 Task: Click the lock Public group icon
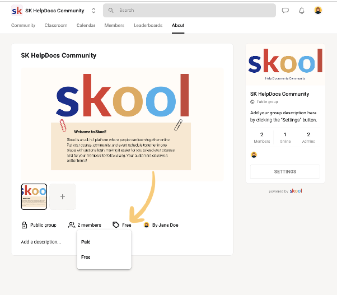(24, 225)
